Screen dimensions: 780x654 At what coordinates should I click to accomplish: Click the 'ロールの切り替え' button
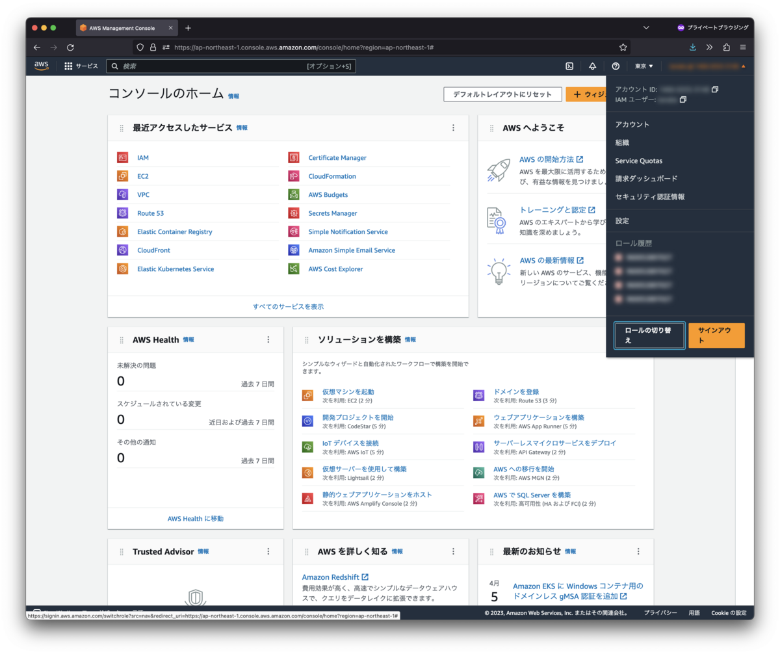(x=649, y=335)
